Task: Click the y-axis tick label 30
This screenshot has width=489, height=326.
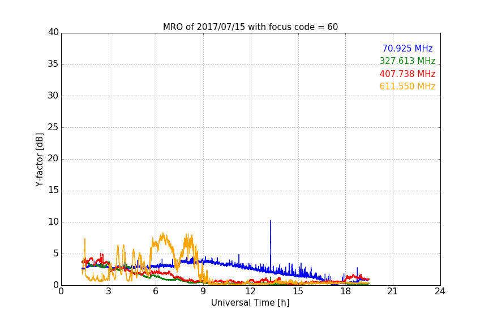Action: 53,96
